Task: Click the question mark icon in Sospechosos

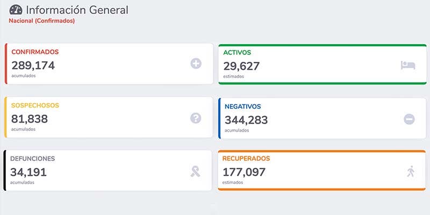Action: click(196, 118)
